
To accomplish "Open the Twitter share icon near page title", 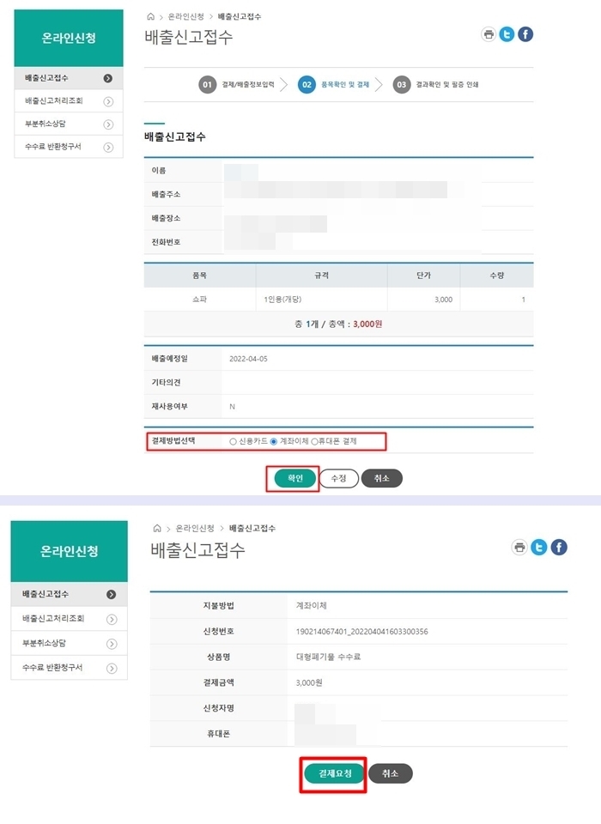I will pos(507,34).
